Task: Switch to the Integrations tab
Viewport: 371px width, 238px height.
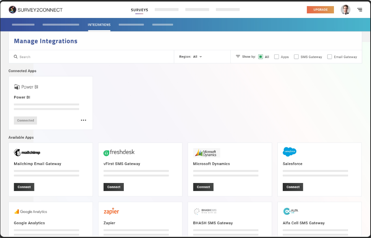Action: pos(99,24)
